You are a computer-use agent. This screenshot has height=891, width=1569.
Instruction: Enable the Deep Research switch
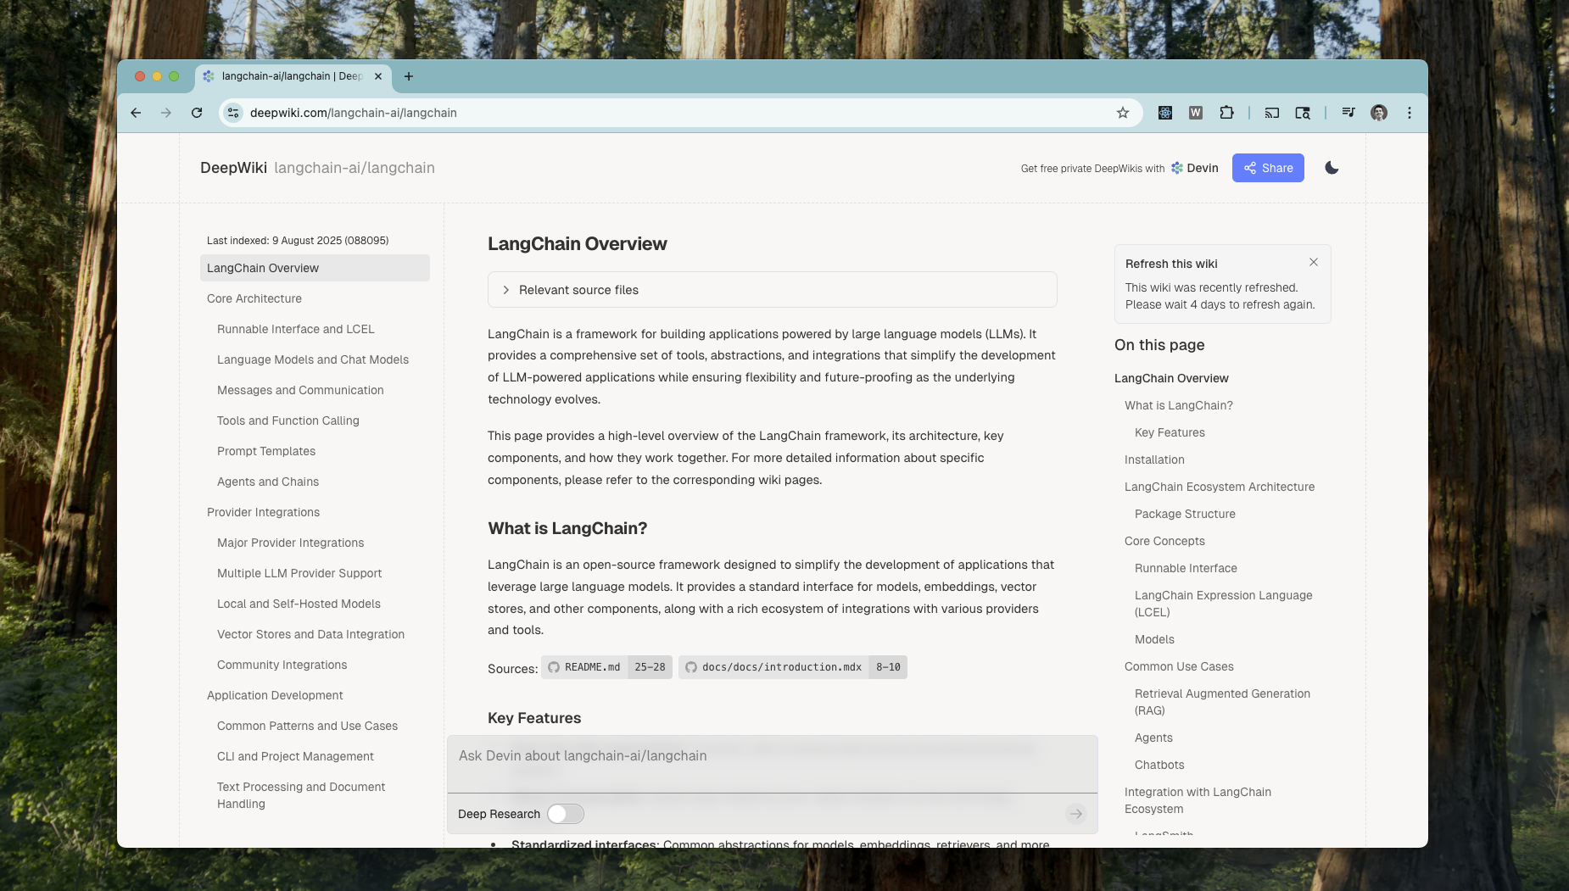tap(565, 813)
